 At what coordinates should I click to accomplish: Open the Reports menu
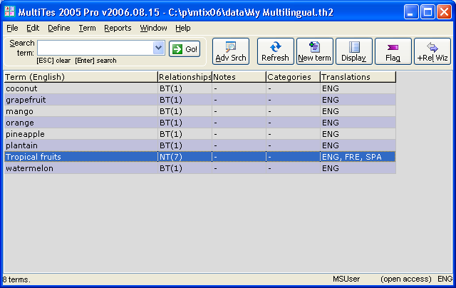click(x=118, y=28)
